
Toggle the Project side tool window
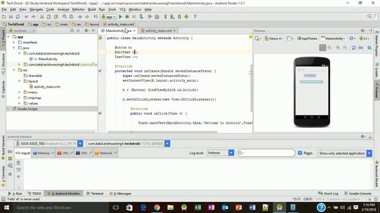tap(3, 38)
